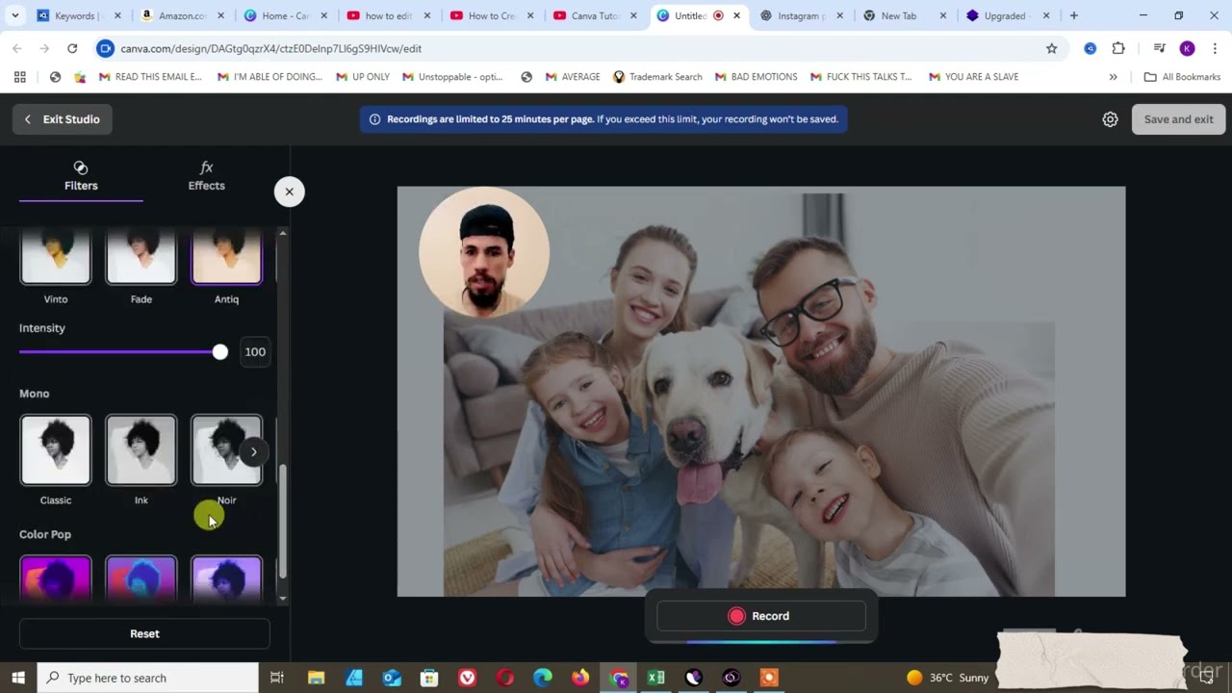Click the Intensity value field 100
This screenshot has height=693, width=1232.
coord(255,352)
